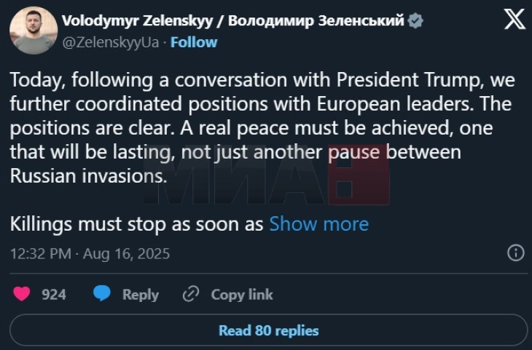Image resolution: width=532 pixels, height=350 pixels.
Task: Click the blue verified badge
Action: [x=416, y=21]
